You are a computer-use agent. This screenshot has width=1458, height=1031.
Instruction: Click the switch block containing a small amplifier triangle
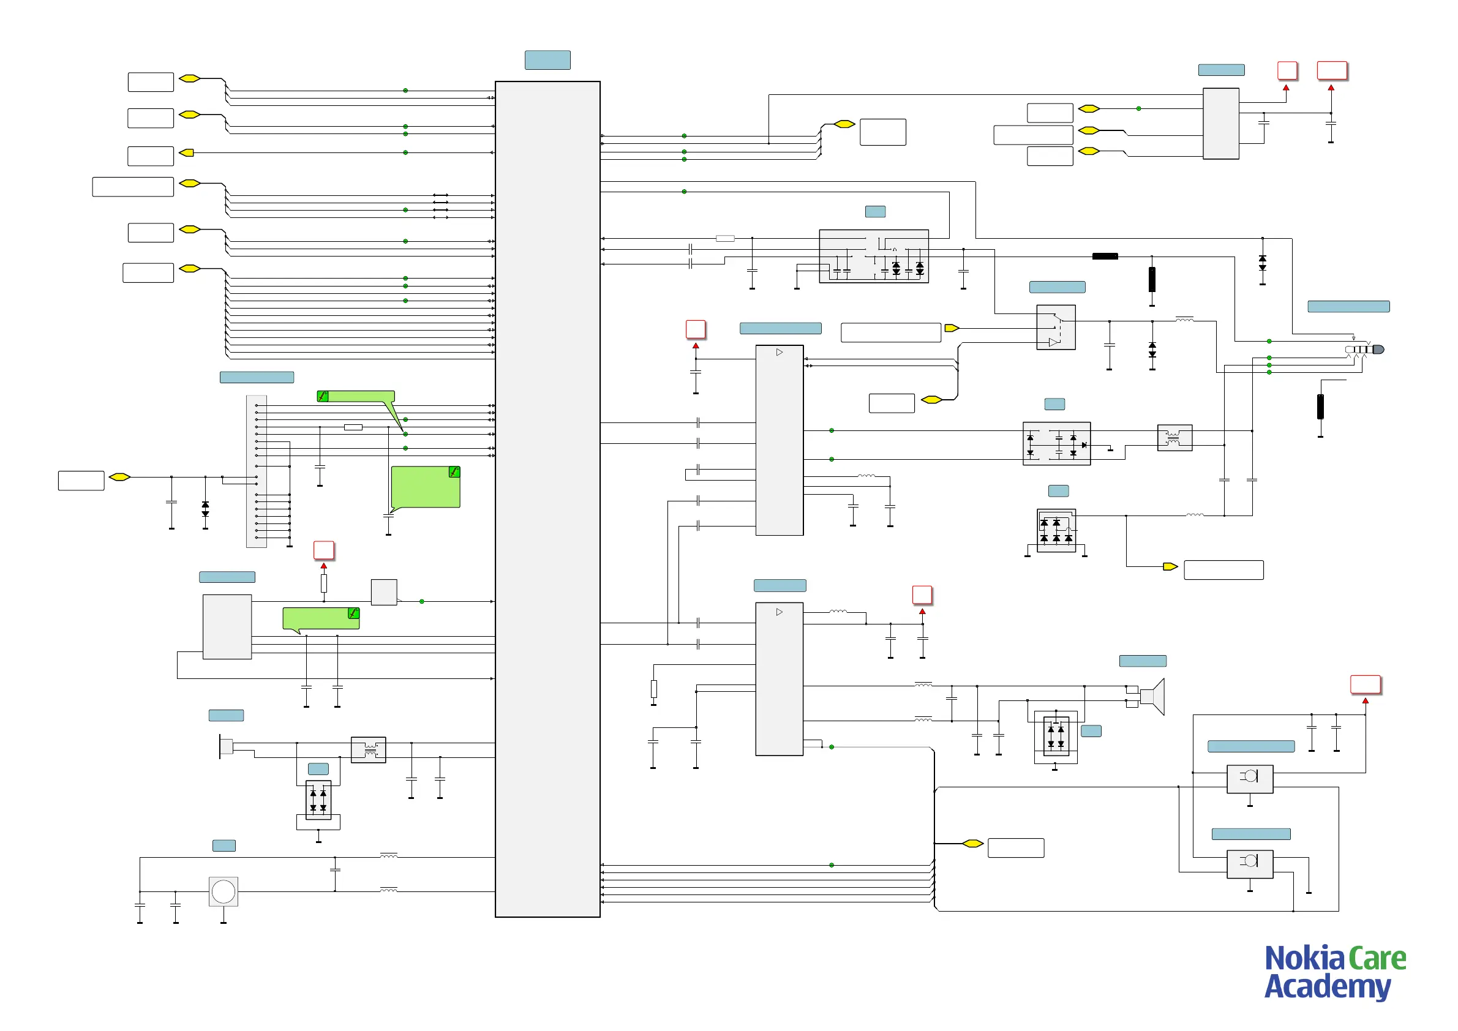(1056, 328)
